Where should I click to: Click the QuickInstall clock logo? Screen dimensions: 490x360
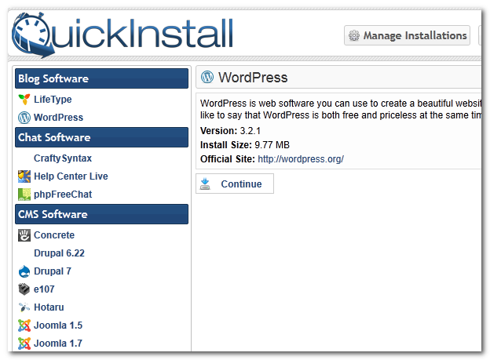(x=33, y=35)
